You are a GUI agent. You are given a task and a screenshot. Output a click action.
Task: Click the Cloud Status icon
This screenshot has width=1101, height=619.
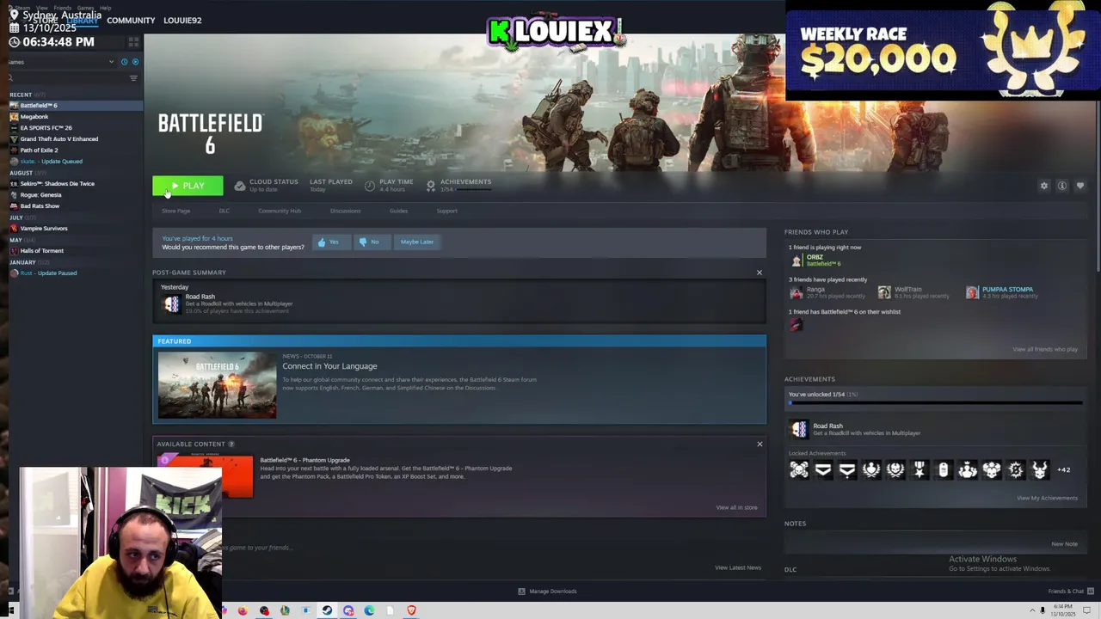pos(240,186)
